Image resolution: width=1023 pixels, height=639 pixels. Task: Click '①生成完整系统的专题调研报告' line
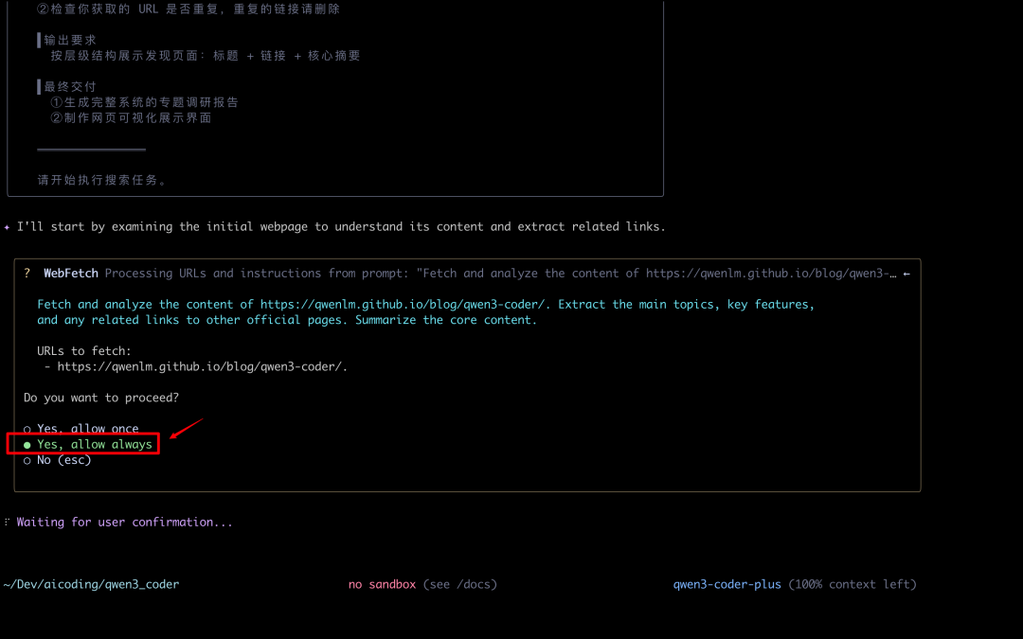144,102
